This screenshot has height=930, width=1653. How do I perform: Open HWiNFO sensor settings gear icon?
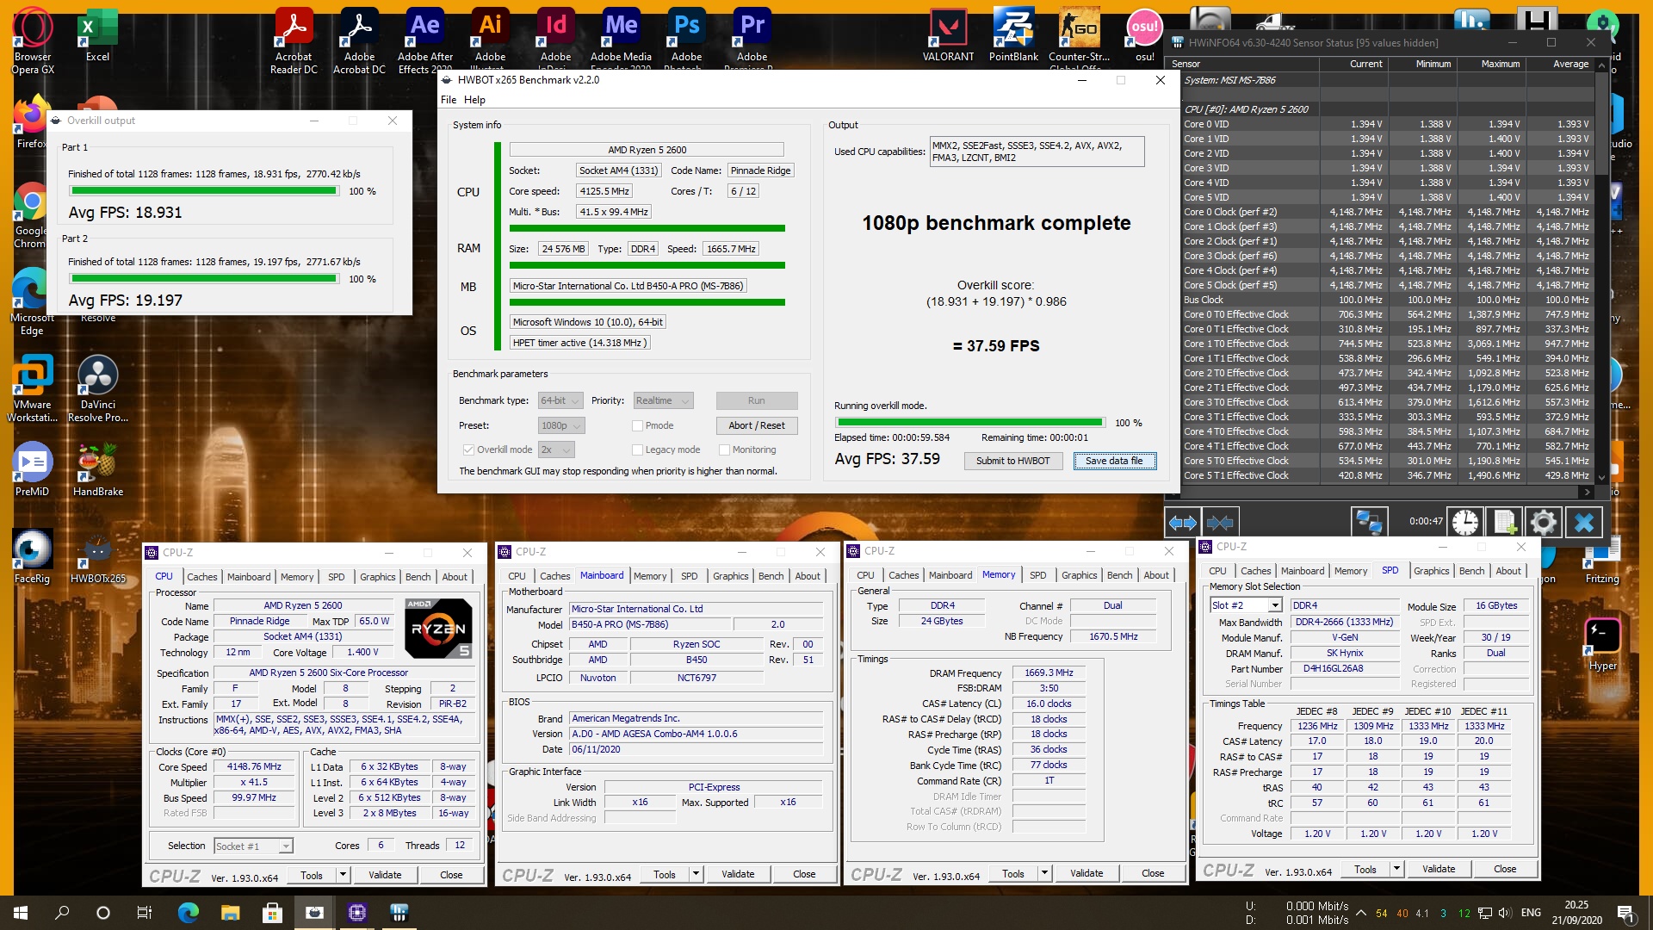(1543, 522)
